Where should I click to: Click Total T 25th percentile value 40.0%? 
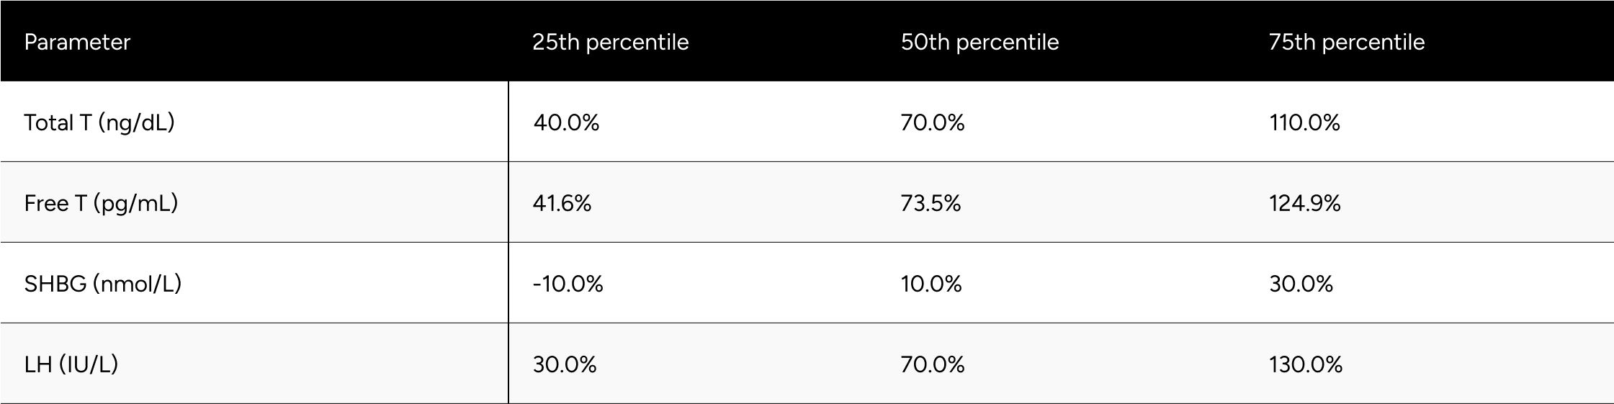point(566,122)
